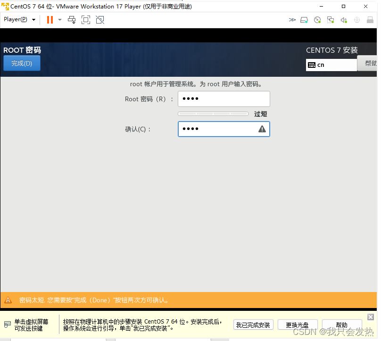Minimize the VMware Player window
This screenshot has width=381, height=341.
coord(321,6)
